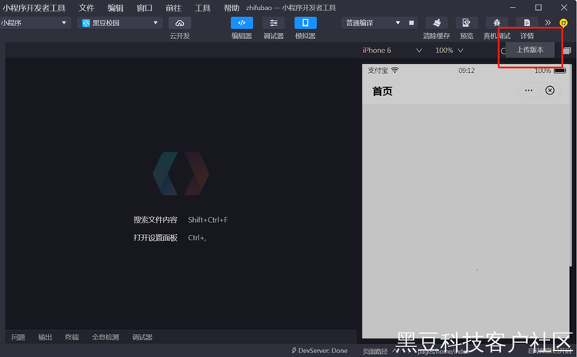Open the 前往 menu
577x357 pixels.
point(173,8)
